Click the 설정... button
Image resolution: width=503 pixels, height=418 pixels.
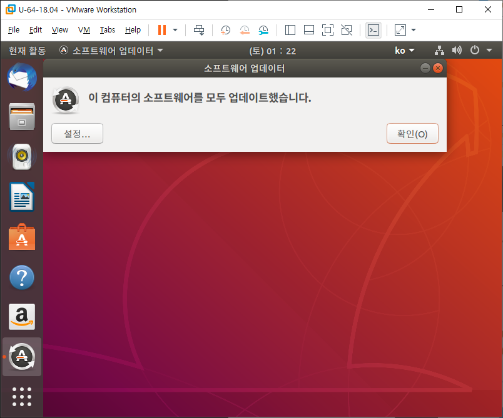pyautogui.click(x=77, y=133)
